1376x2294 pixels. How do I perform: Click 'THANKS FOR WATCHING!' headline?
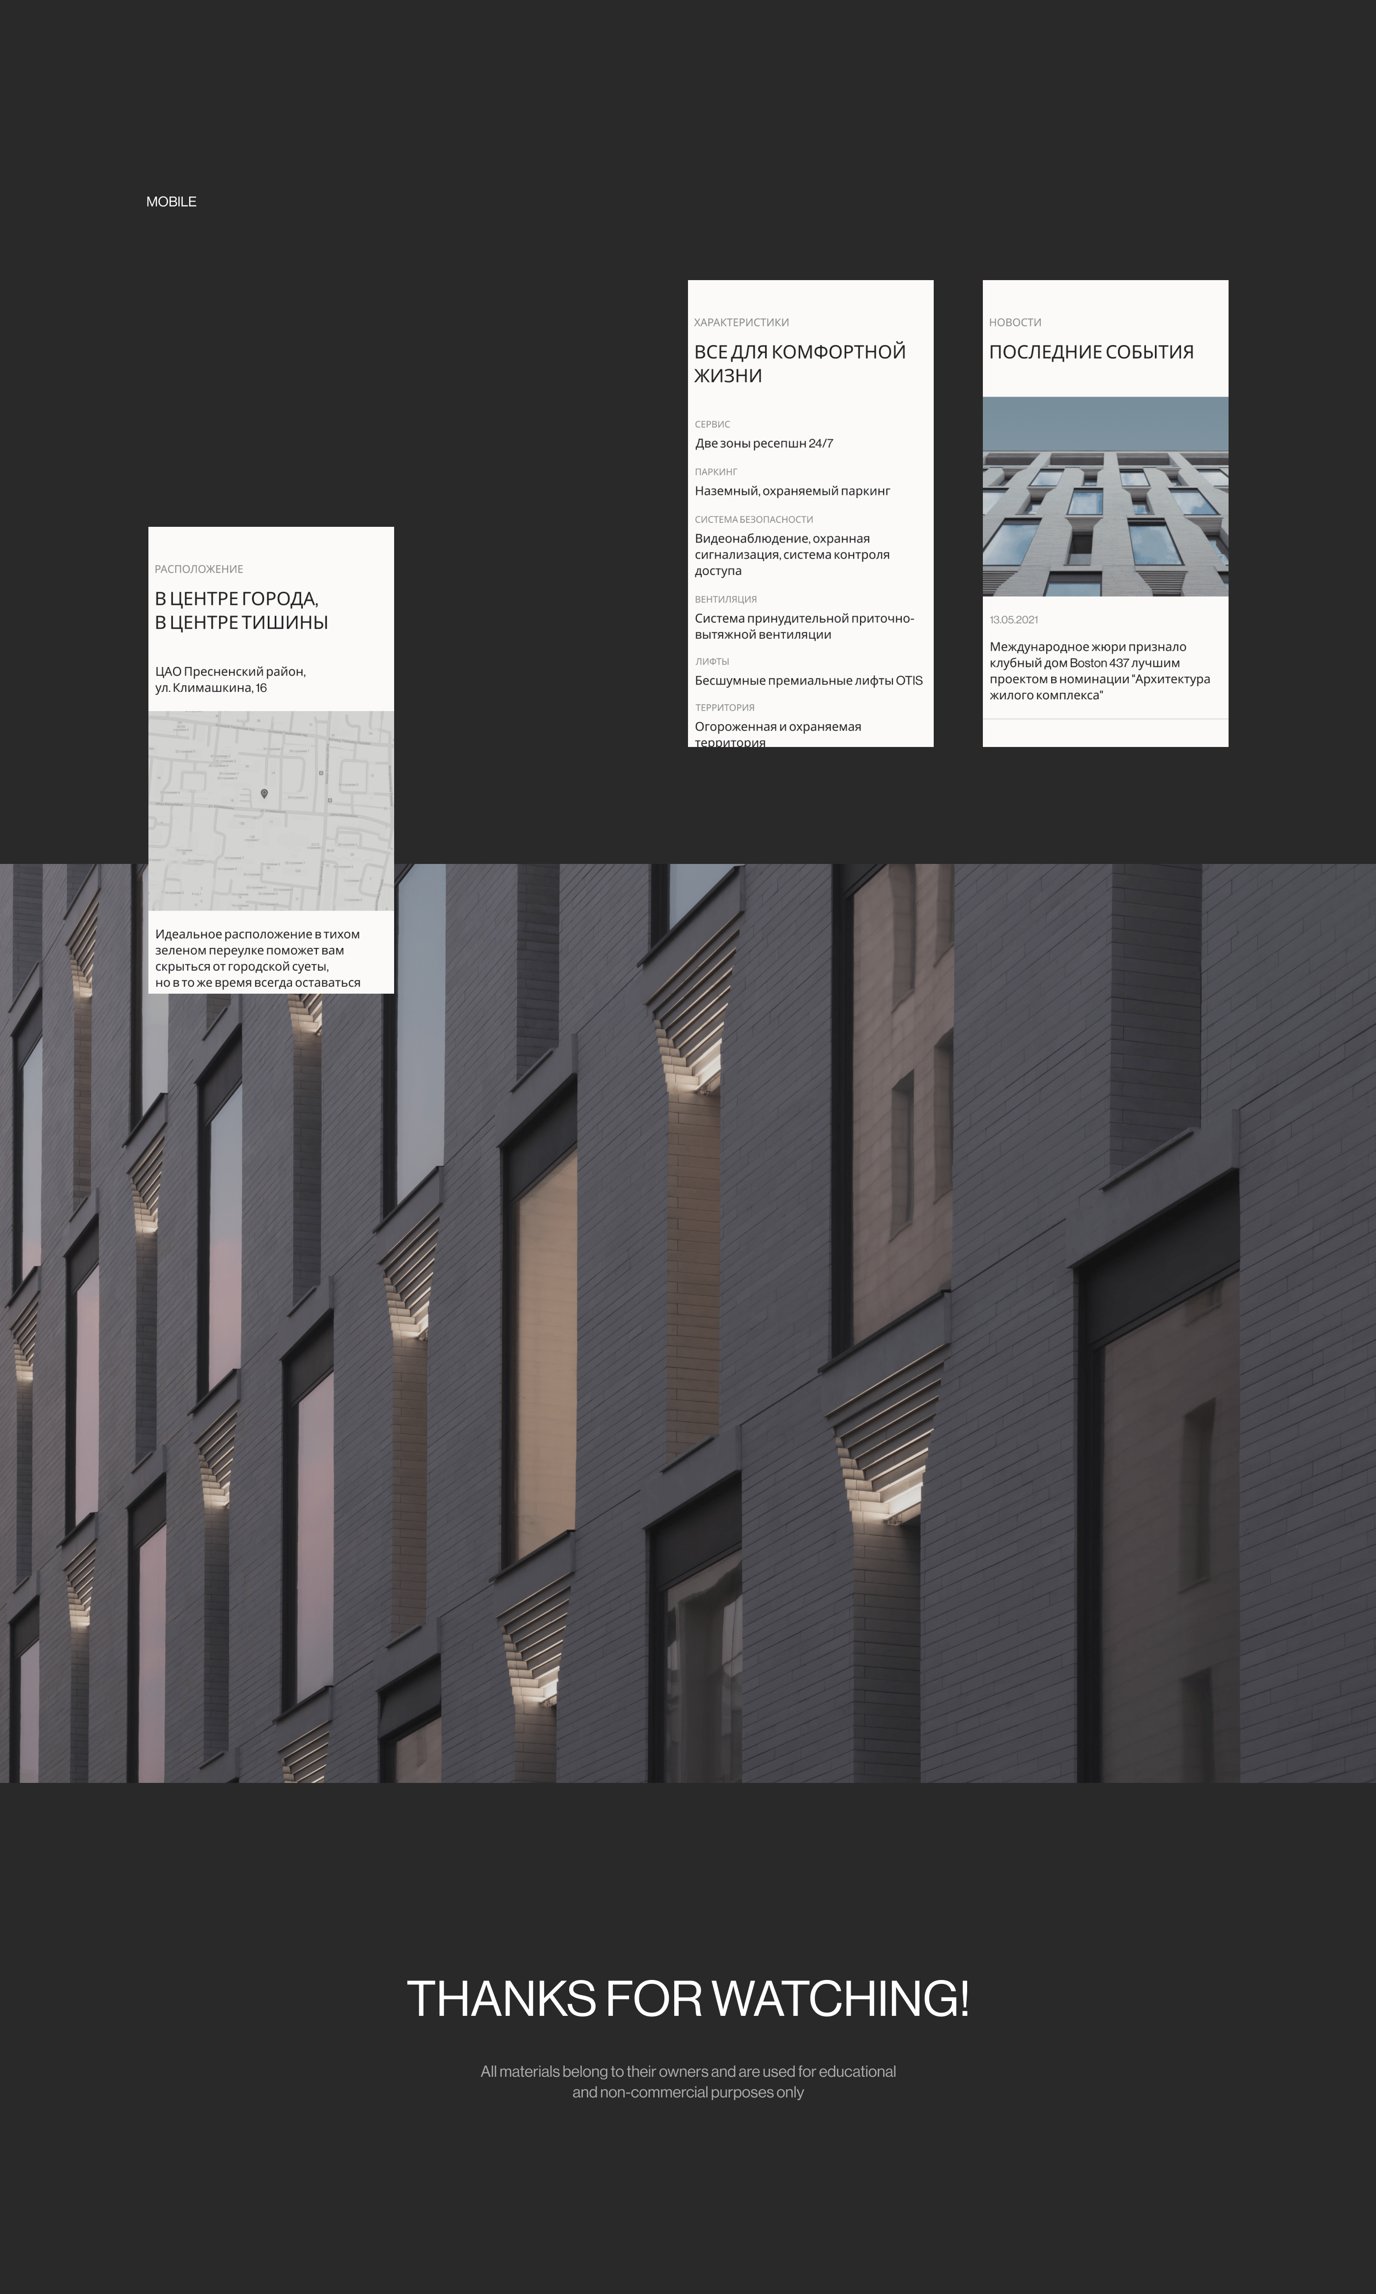point(687,1998)
